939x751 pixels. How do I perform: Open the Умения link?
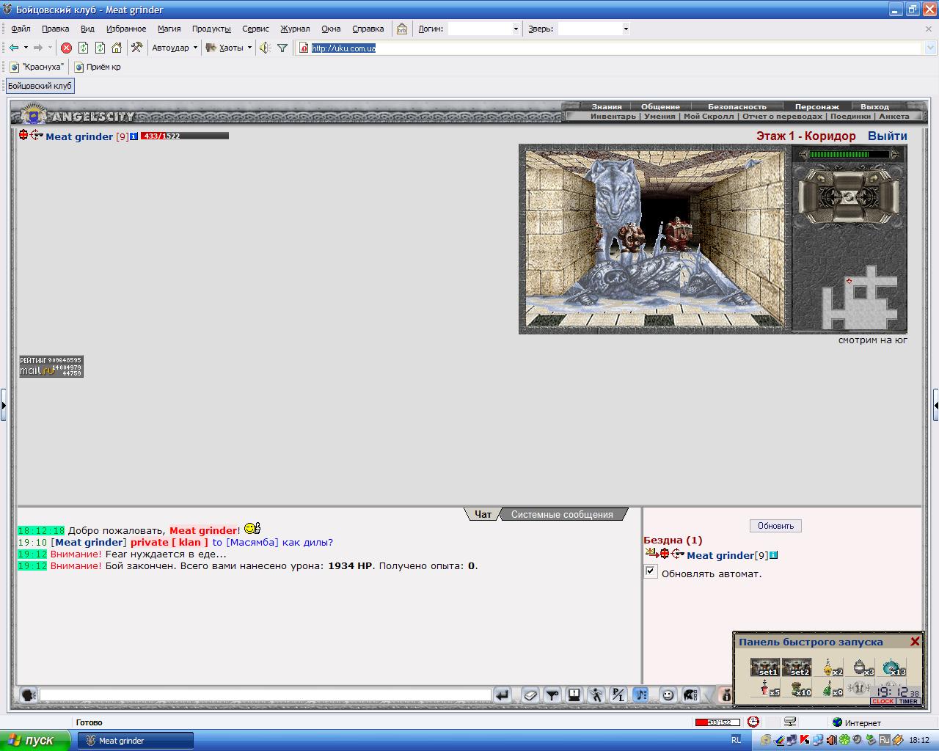click(660, 116)
